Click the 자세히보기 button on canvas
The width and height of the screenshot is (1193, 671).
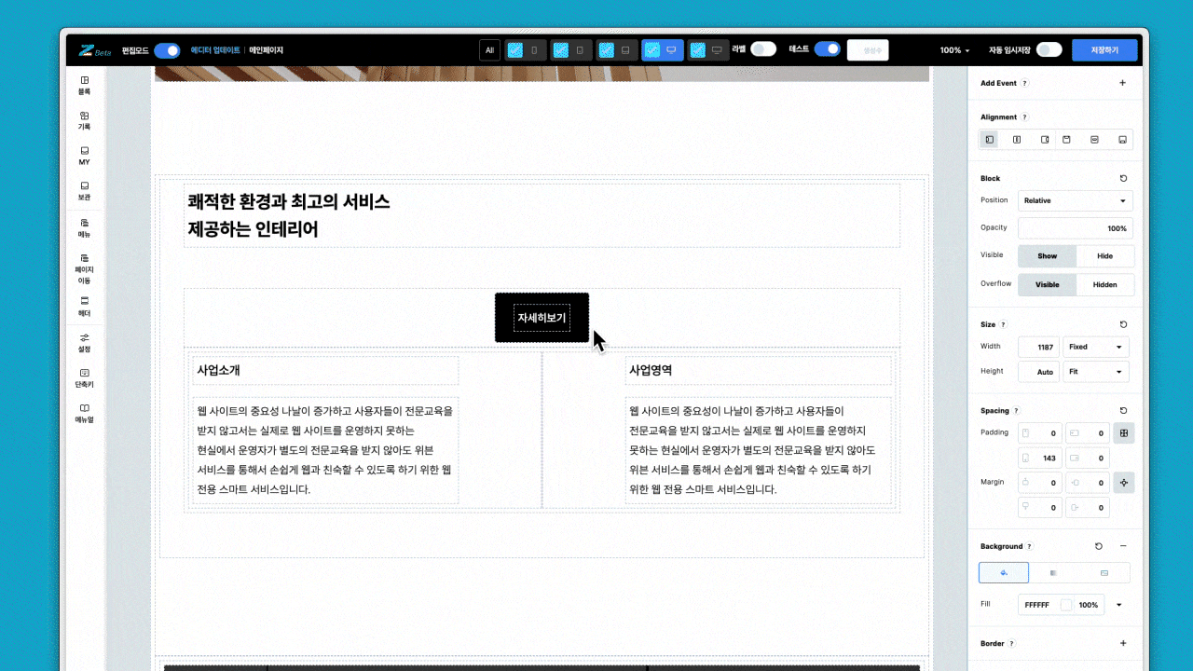(x=542, y=318)
